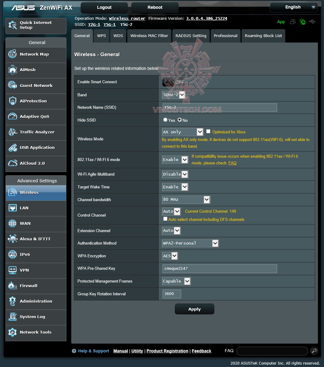Viewport: 324px width, 367px height.
Task: Click the T2G-1 SSID link
Action: [94, 25]
